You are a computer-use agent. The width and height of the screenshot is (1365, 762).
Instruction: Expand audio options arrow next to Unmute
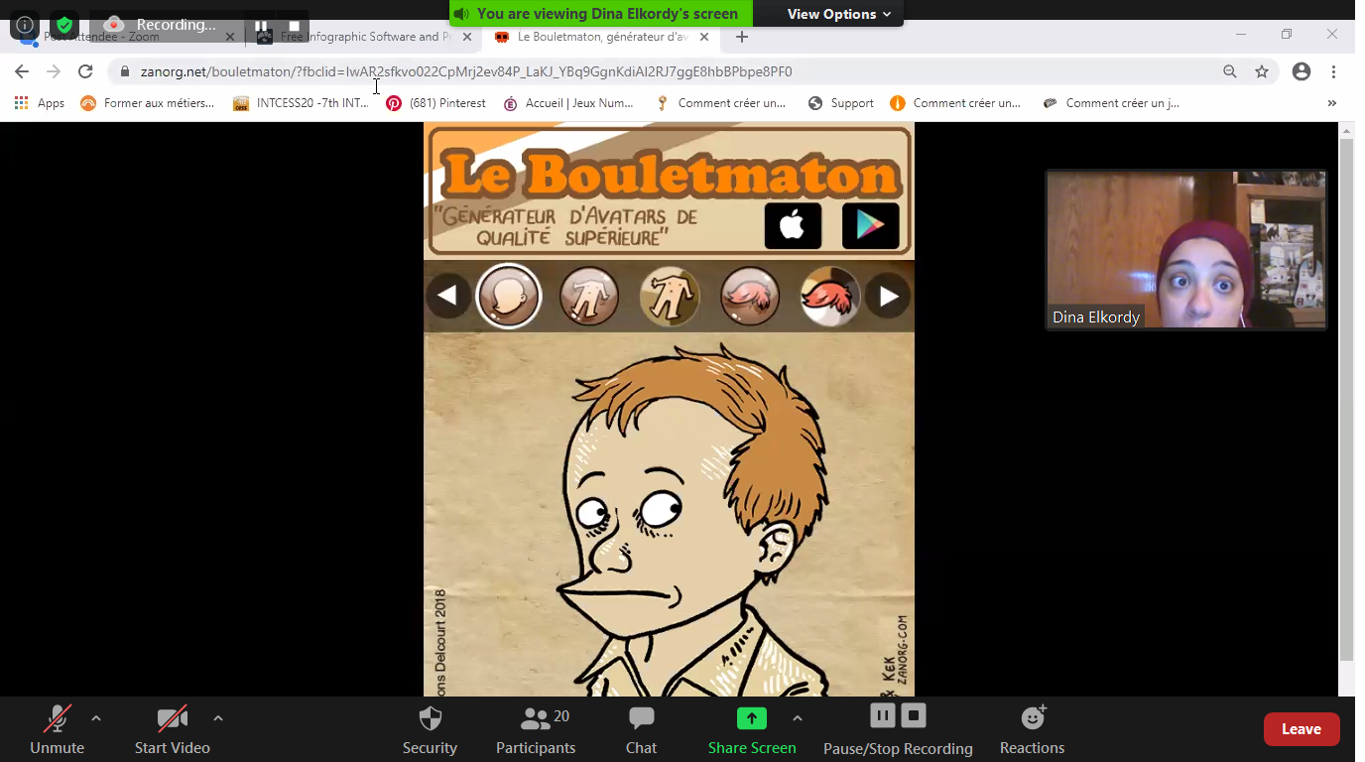[x=96, y=718]
